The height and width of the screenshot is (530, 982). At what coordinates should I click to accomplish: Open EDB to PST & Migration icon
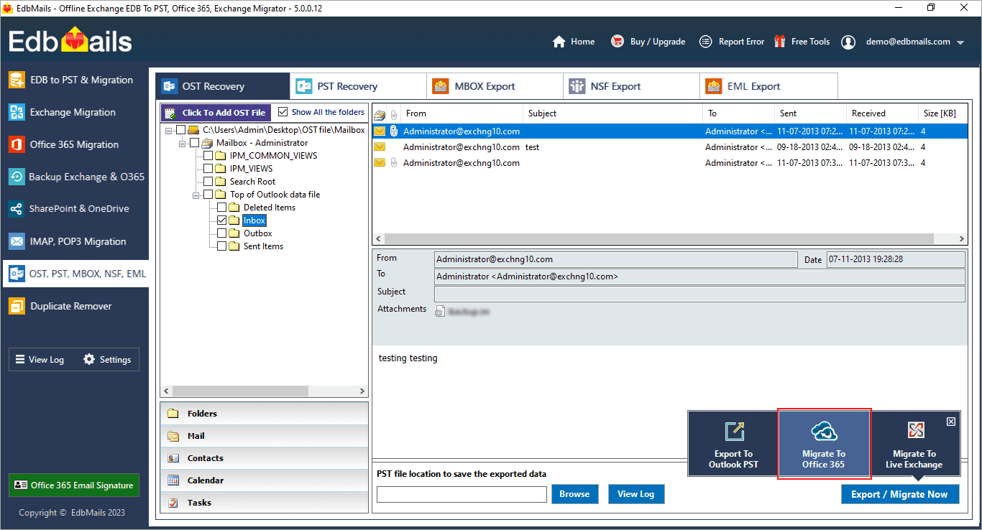point(16,80)
